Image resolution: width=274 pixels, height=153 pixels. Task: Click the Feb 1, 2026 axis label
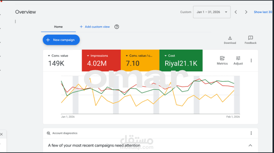(x=233, y=117)
